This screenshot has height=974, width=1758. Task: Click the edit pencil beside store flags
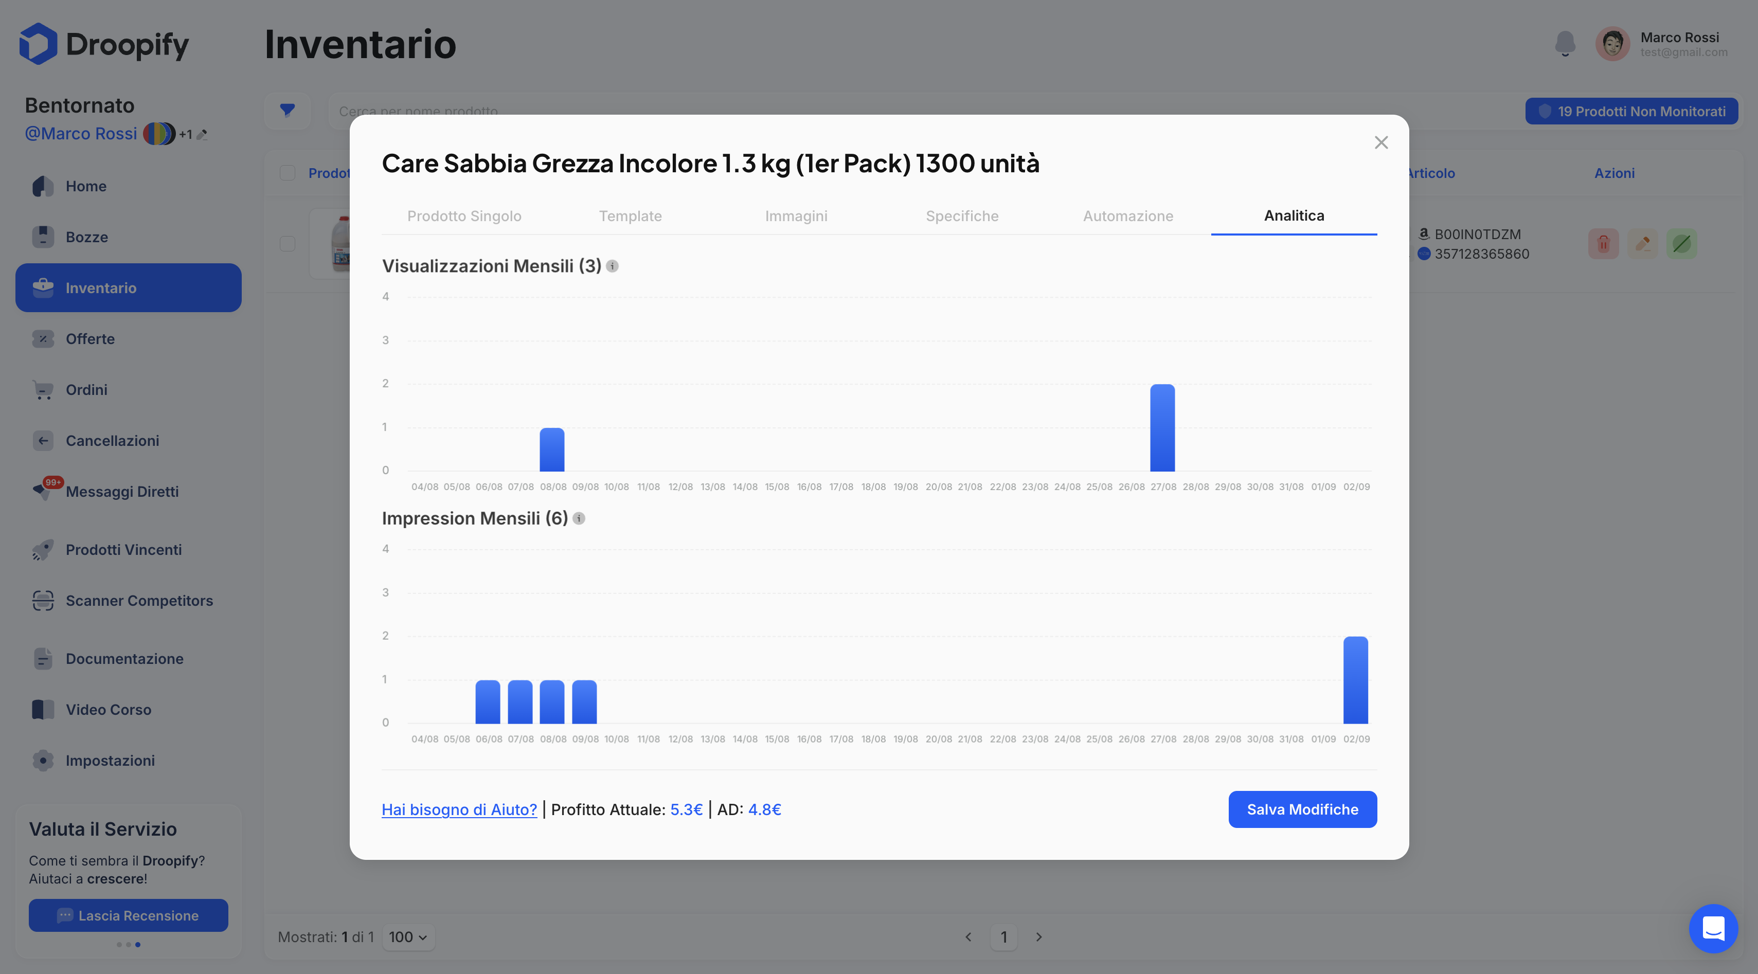click(x=202, y=134)
